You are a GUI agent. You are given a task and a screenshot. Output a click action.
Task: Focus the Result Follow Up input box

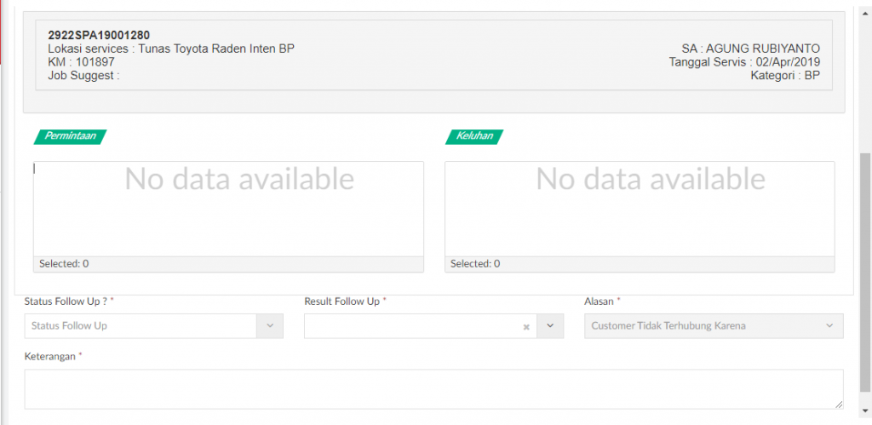point(413,326)
